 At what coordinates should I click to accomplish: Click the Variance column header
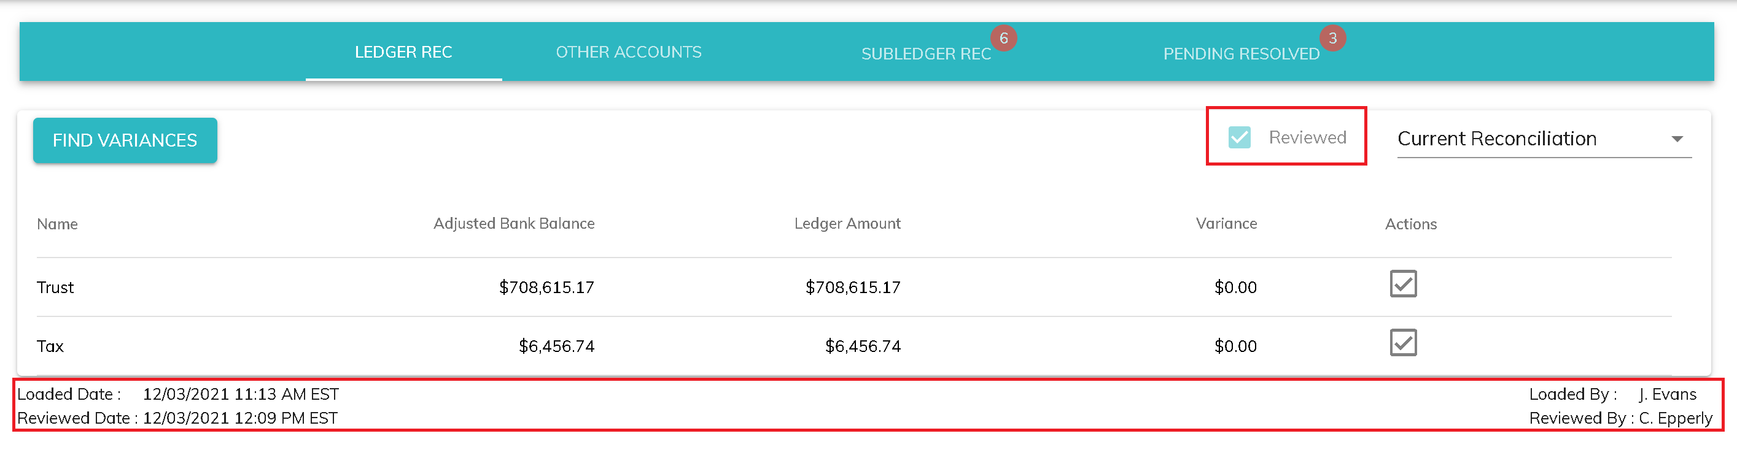(1226, 224)
